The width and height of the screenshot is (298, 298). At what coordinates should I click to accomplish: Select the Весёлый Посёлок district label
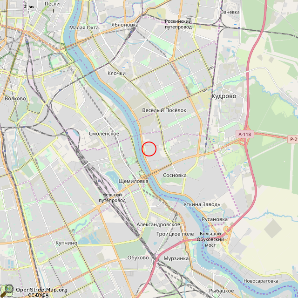(x=164, y=110)
